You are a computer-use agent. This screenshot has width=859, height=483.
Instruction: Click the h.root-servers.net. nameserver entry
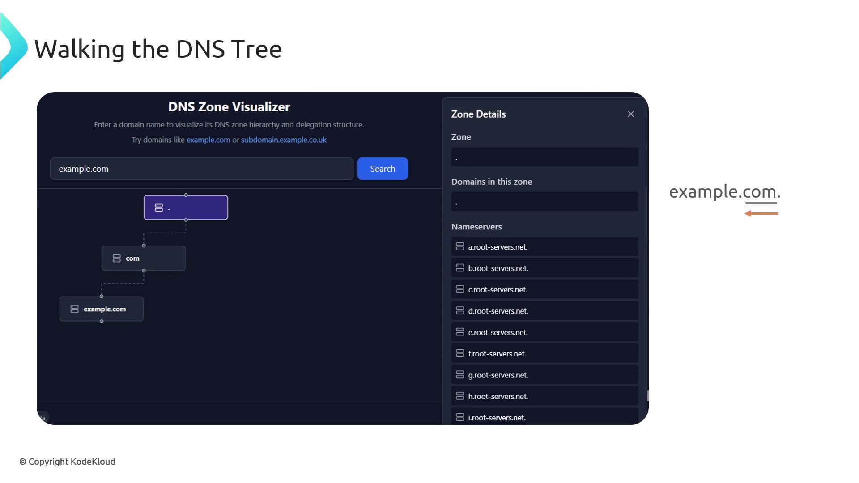[544, 396]
